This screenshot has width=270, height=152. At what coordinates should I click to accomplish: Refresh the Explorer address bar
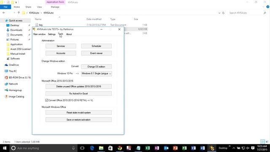[223, 13]
